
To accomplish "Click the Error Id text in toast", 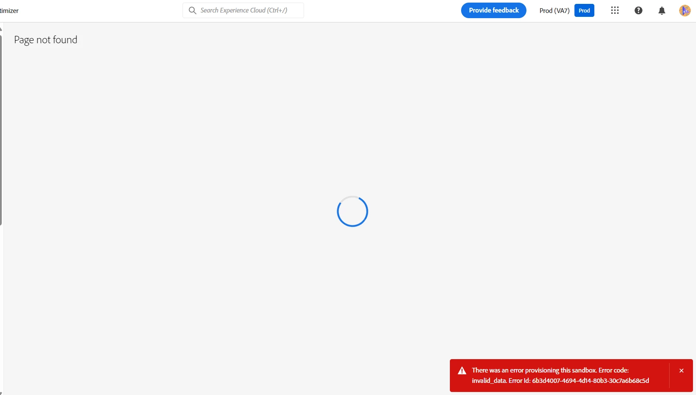I will [579, 381].
